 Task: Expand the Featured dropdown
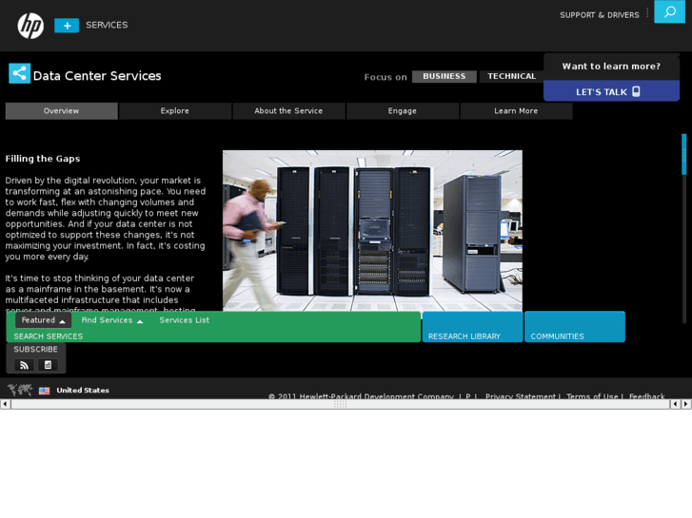click(x=43, y=320)
